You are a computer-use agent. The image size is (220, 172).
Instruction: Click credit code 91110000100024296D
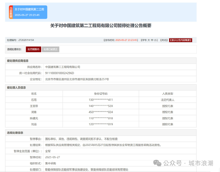coord(59,73)
